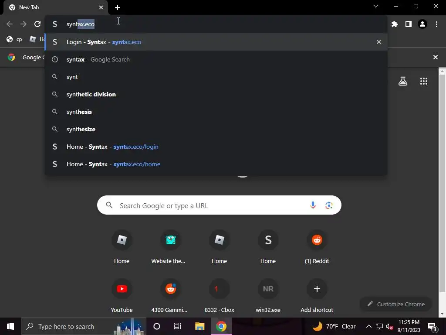446x335 pixels.
Task: Open the syntax.eco/login suggestion
Action: 216,147
